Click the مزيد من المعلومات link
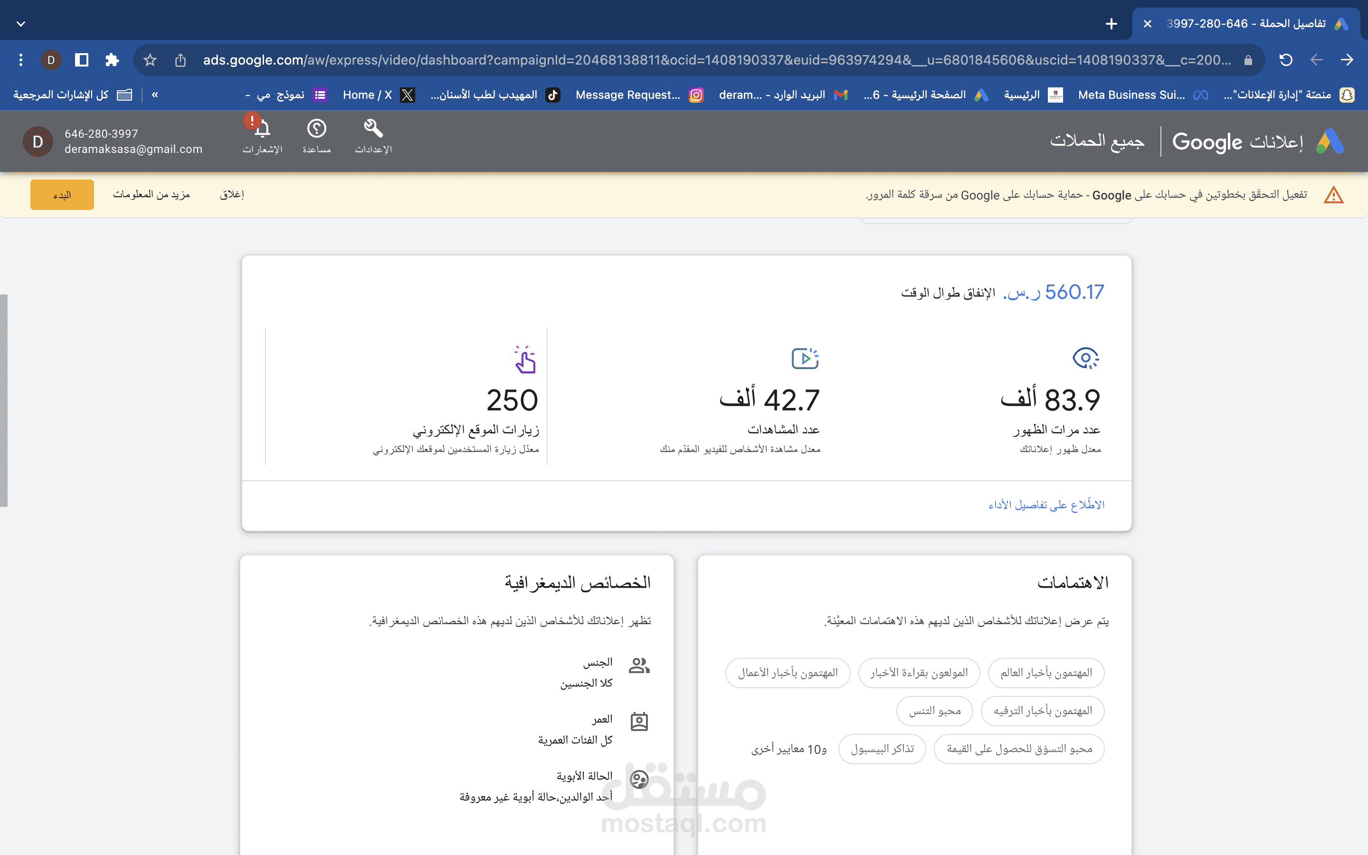The image size is (1368, 855). pyautogui.click(x=152, y=195)
